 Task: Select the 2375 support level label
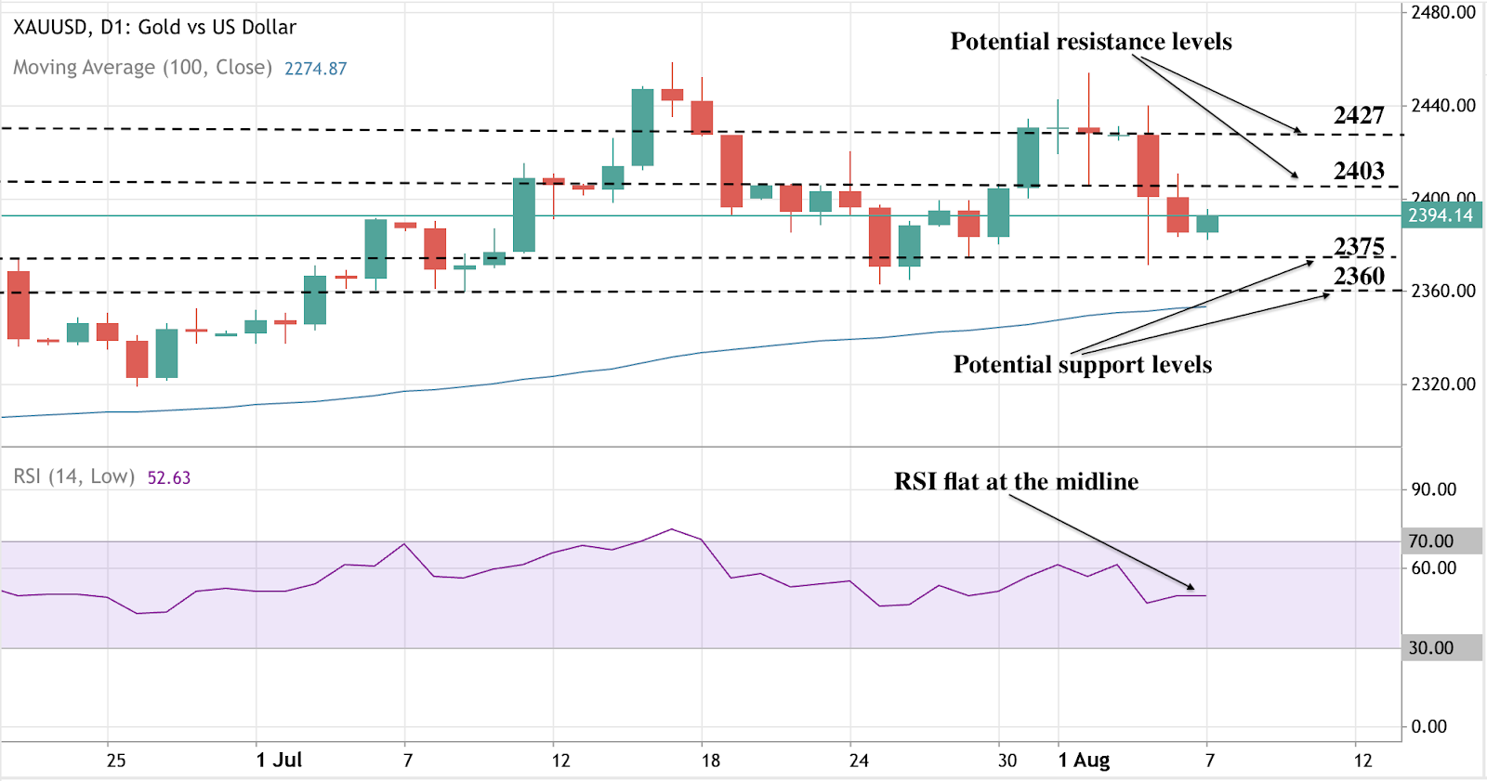[x=1359, y=246]
